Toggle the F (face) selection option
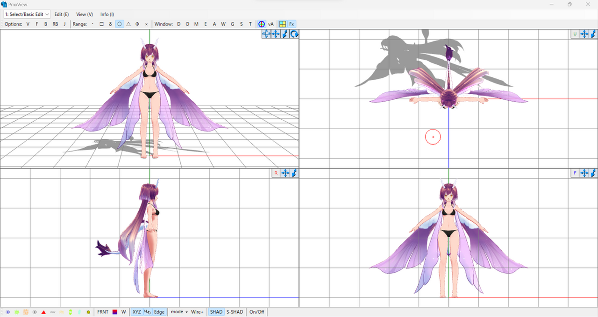The height and width of the screenshot is (317, 598). click(37, 24)
